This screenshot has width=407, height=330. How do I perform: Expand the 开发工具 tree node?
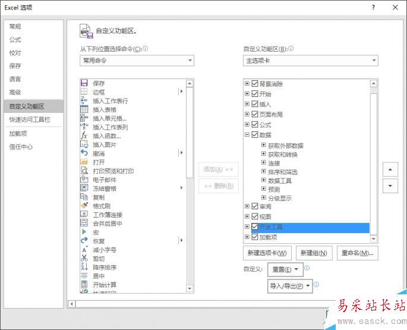click(x=247, y=227)
